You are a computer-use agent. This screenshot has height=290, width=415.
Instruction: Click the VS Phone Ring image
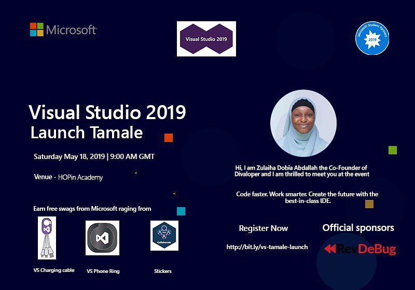(102, 238)
